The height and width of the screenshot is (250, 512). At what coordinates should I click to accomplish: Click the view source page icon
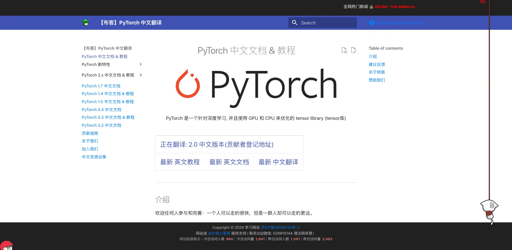344,50
